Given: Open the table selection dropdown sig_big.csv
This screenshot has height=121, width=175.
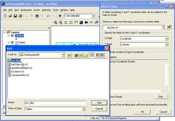Looking at the screenshot, I should click(x=163, y=27).
